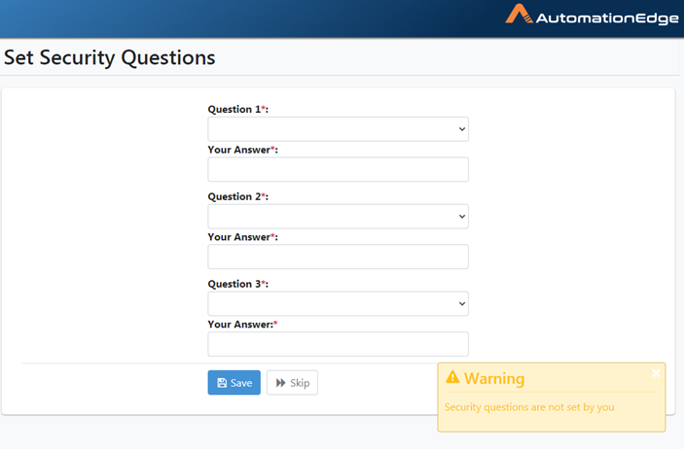Click the AutomationEdge brand name text
The height and width of the screenshot is (450, 684).
pyautogui.click(x=607, y=18)
